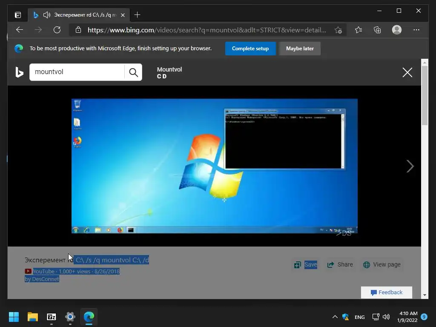Open Settings gear on taskbar
Viewport: 436px width, 327px height.
tap(70, 317)
